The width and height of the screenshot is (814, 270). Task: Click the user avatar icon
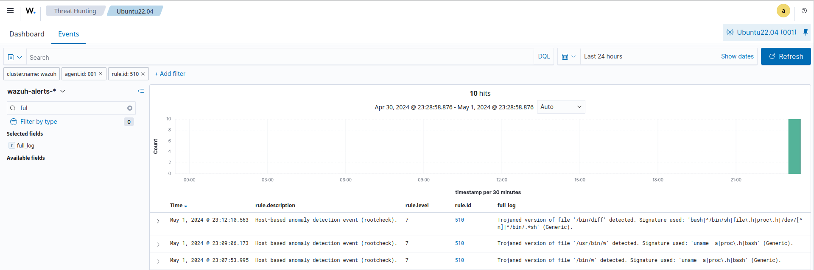click(783, 11)
